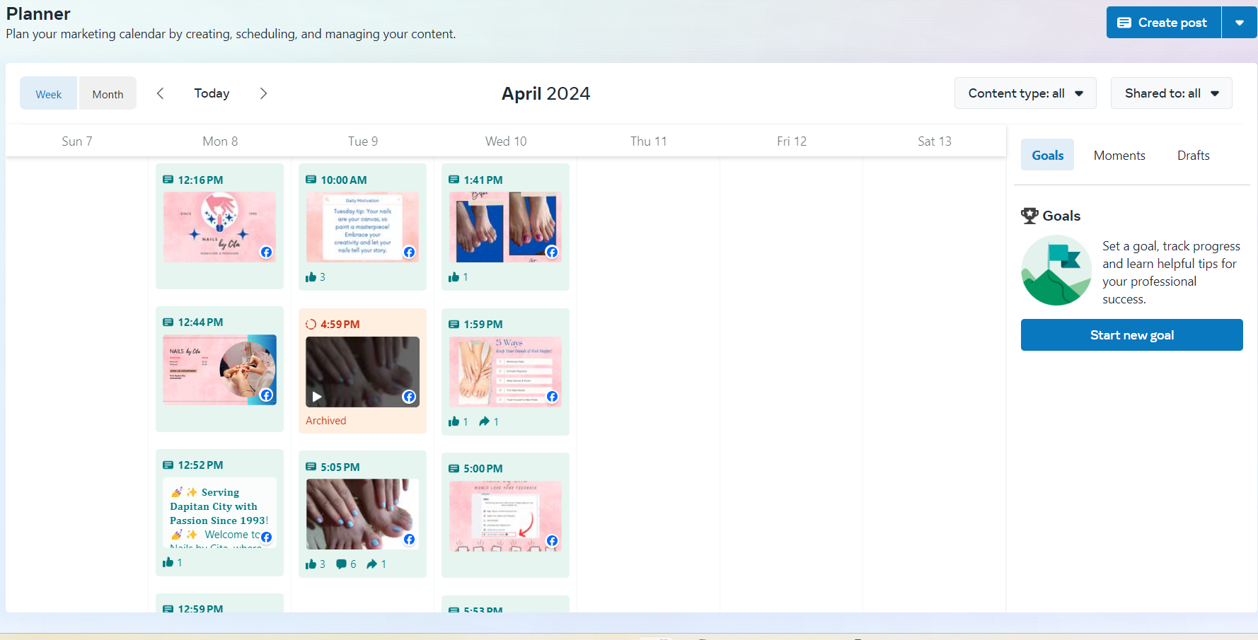Click the 'Sat 13' day header
The width and height of the screenshot is (1258, 640).
pos(935,141)
